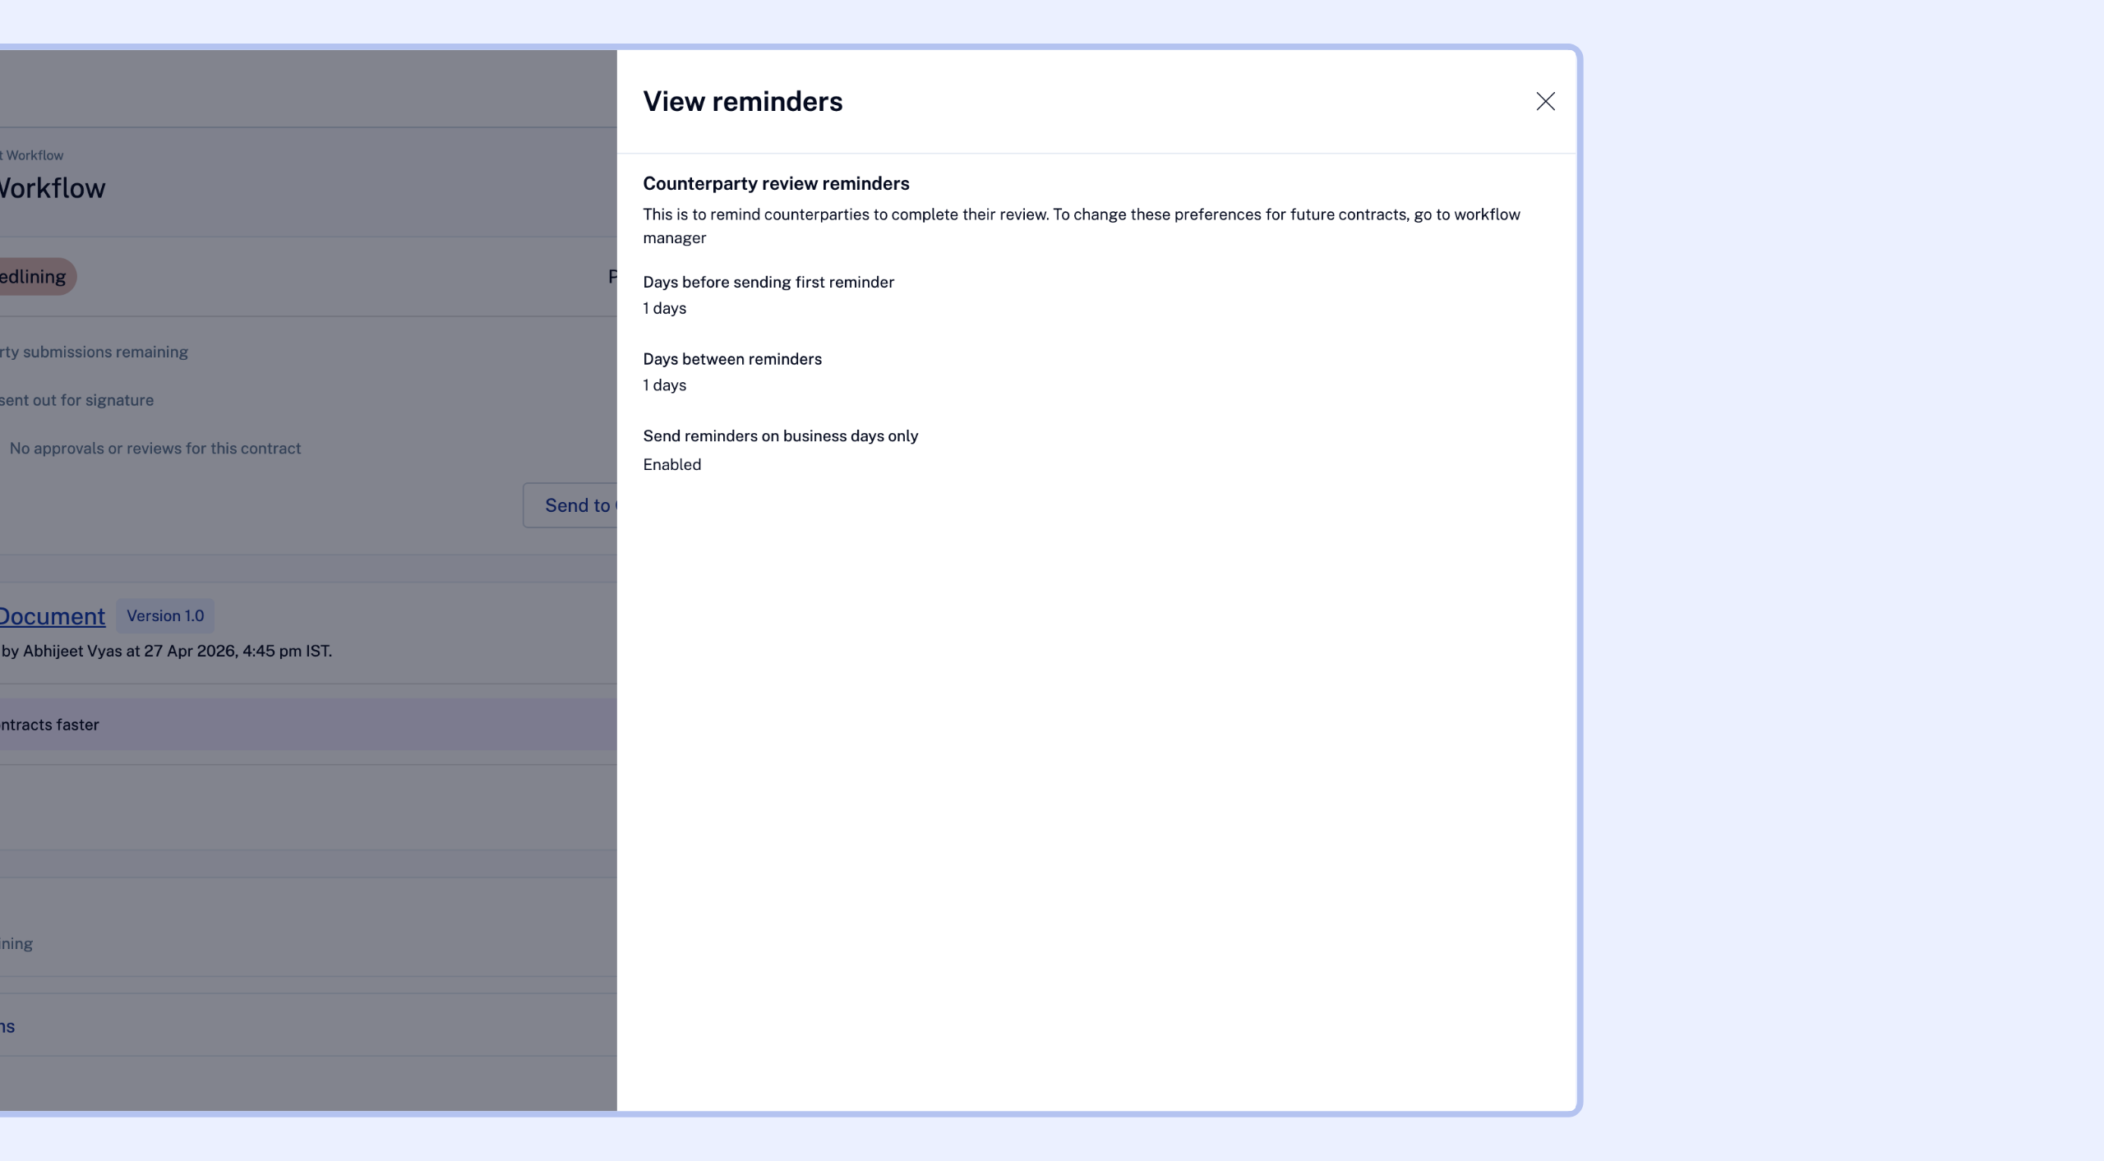Select the Counterparty review reminders heading
This screenshot has height=1161, width=2104.
775,183
